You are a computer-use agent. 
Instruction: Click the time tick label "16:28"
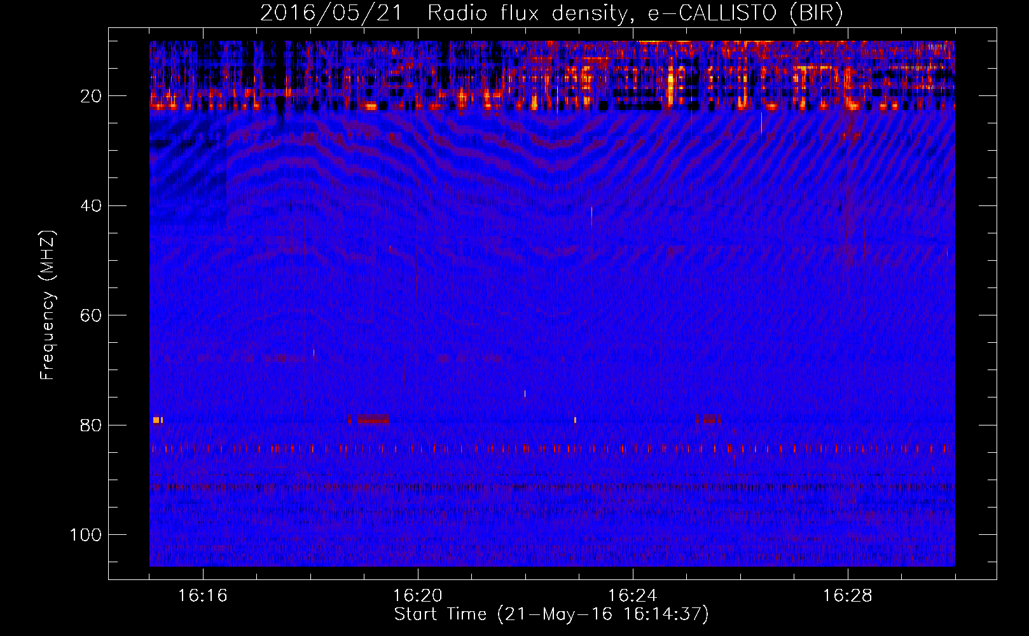pyautogui.click(x=848, y=596)
